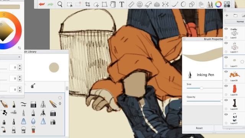Add a layer group folder
The height and width of the screenshot is (138, 245).
click(x=235, y=15)
